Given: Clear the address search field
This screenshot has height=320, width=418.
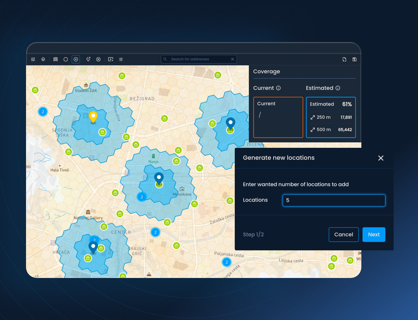Looking at the screenshot, I should click(x=232, y=59).
